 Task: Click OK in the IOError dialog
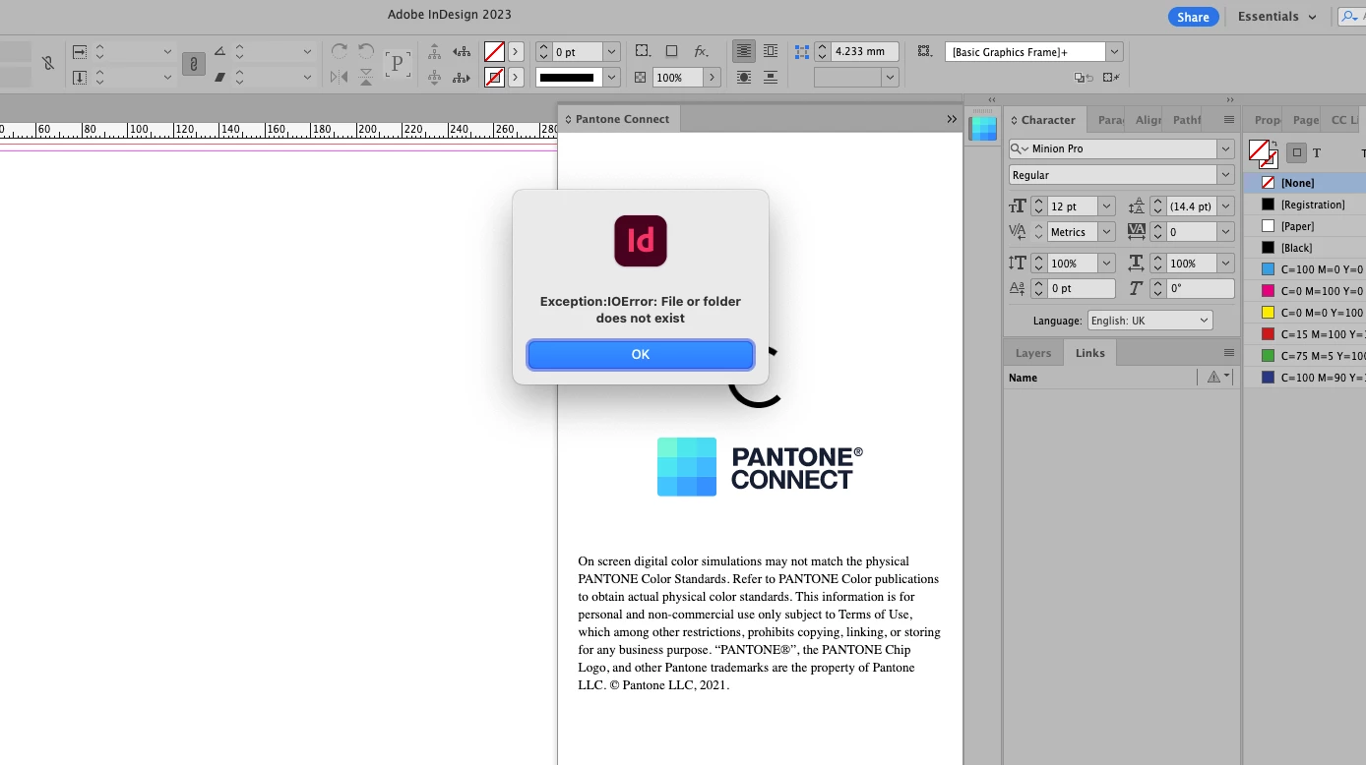point(641,354)
